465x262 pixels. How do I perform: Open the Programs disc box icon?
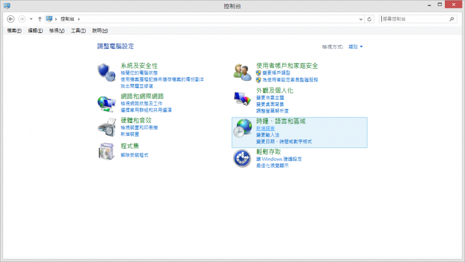click(106, 151)
